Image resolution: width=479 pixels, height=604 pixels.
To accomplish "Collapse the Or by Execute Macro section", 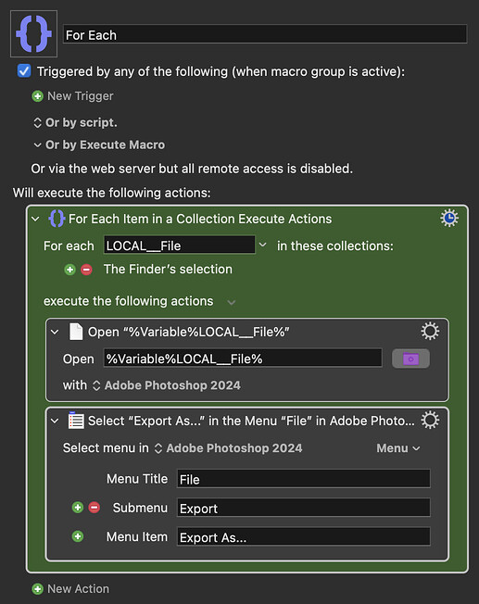I will pos(37,145).
